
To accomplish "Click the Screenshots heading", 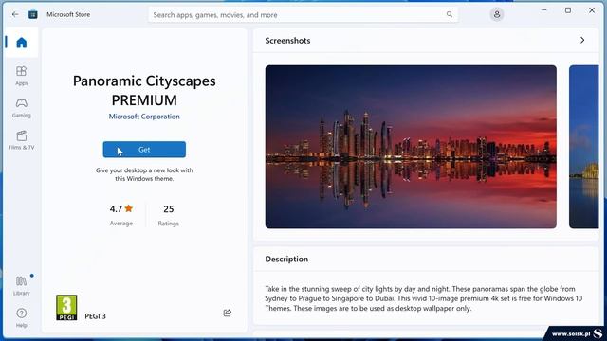I will [x=287, y=41].
